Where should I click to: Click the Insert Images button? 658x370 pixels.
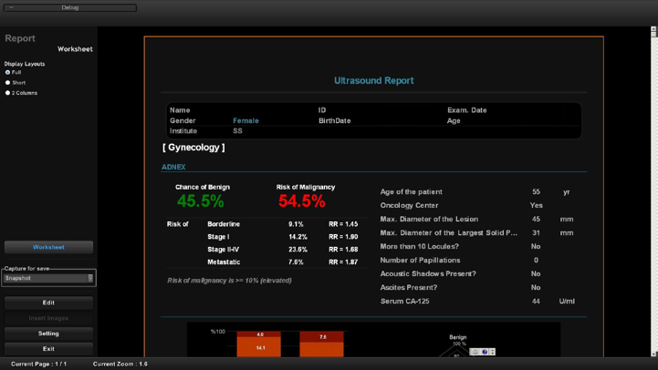(x=48, y=318)
